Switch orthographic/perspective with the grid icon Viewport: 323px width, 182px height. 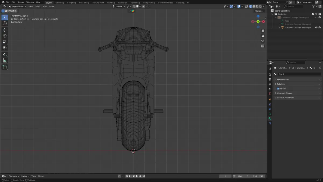click(x=263, y=46)
